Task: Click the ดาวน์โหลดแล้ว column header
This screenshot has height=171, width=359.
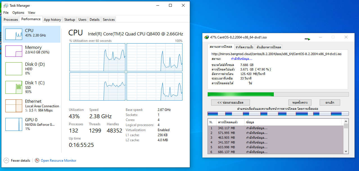Action: point(230,122)
